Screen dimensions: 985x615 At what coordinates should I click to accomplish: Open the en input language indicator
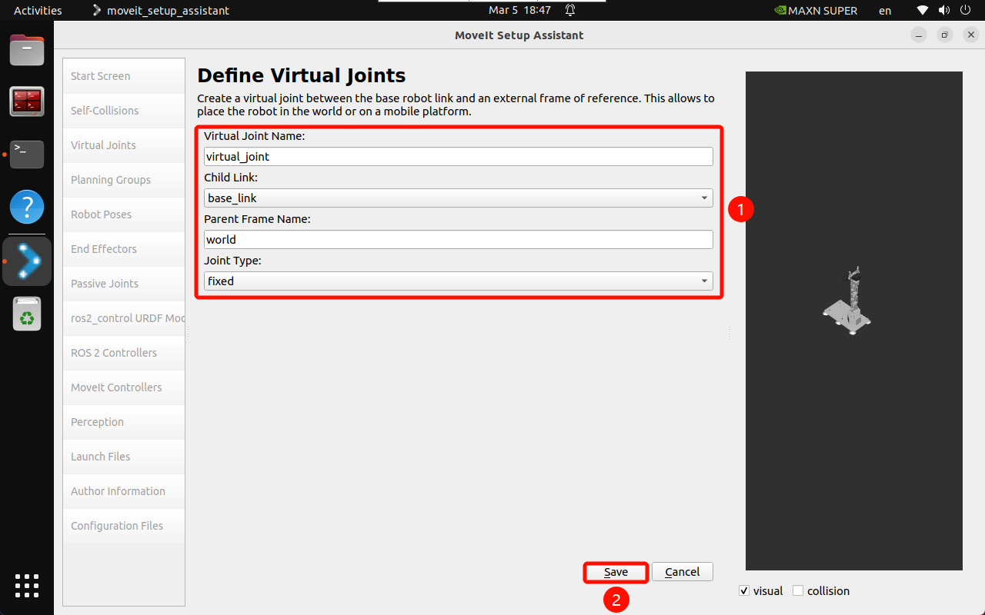pyautogui.click(x=885, y=11)
